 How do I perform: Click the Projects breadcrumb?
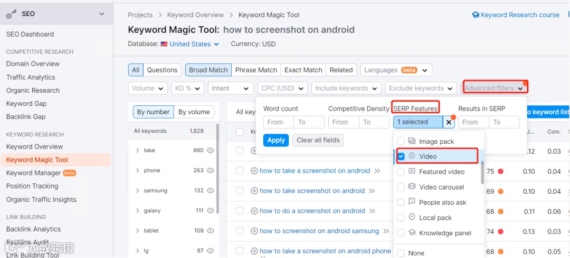(140, 15)
